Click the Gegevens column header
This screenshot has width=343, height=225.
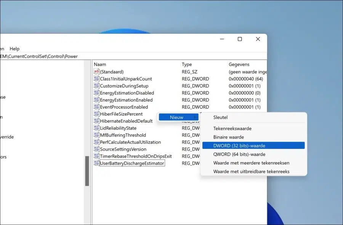point(247,64)
